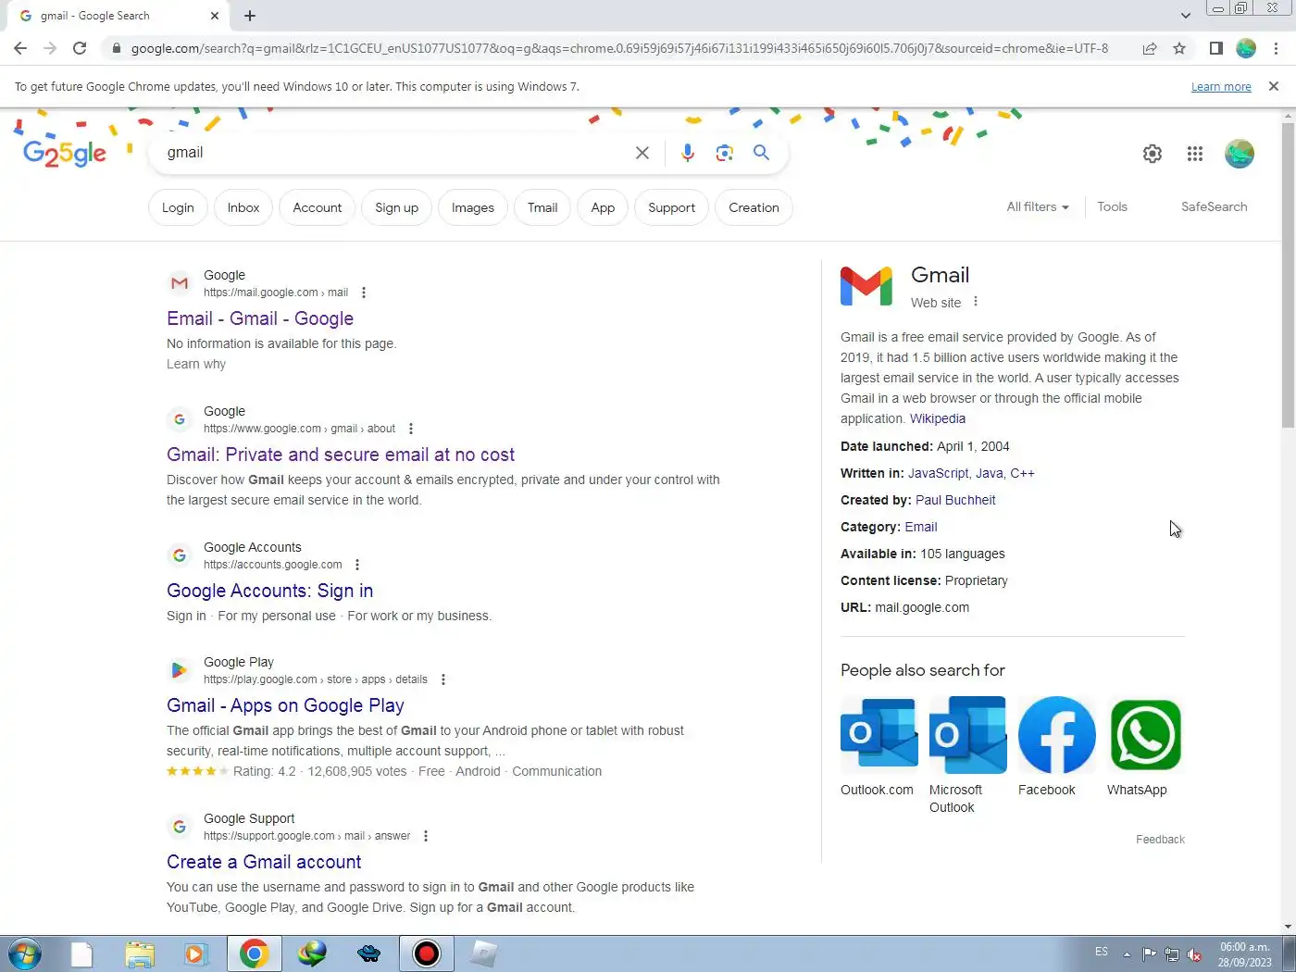Open the Google apps grid
The image size is (1296, 972).
click(1195, 154)
